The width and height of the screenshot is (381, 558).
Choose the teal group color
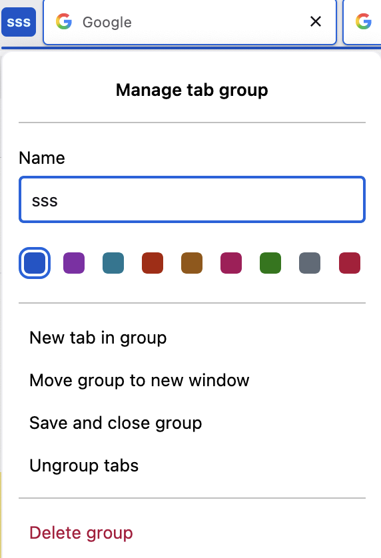pos(113,263)
